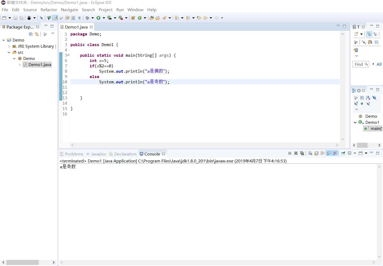Viewport: 383px width, 266px height.
Task: Click the All link in Task List
Action: [x=379, y=64]
